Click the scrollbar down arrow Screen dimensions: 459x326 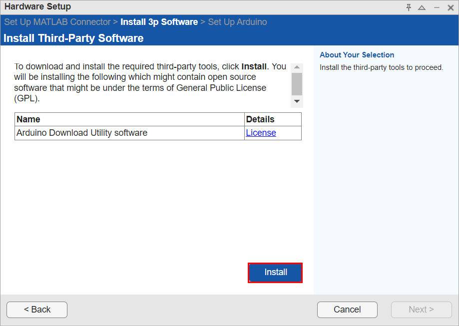[x=297, y=101]
